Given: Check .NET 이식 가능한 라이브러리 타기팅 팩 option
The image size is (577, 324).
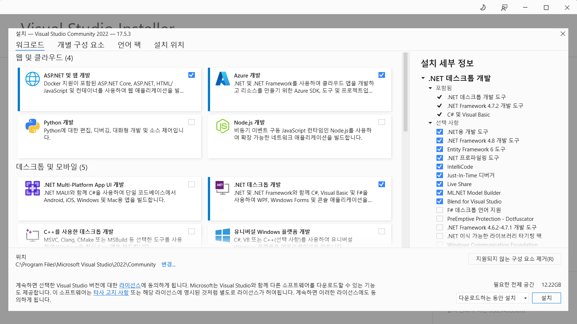Looking at the screenshot, I should click(440, 236).
